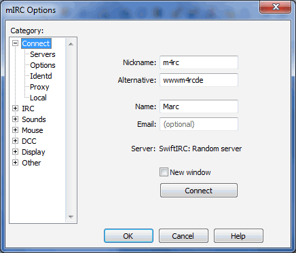This screenshot has width=296, height=253.
Task: Click the Cancel button
Action: pyautogui.click(x=183, y=236)
